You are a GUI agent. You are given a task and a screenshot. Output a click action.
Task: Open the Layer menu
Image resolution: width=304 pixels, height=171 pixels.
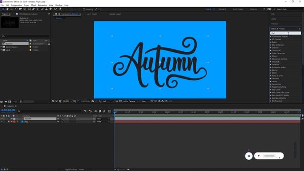[x=27, y=5]
